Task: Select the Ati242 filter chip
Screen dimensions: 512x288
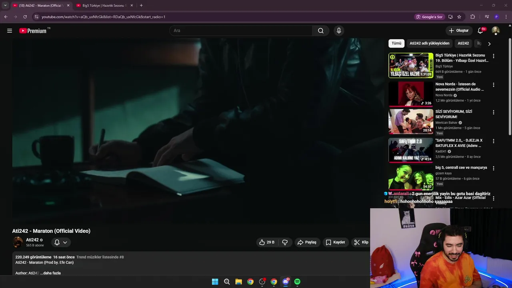Action: pos(463,43)
